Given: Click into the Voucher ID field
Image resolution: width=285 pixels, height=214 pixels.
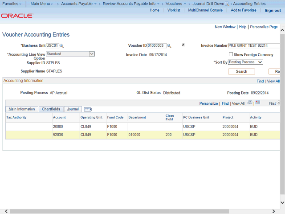Looking at the screenshot, I should [157, 45].
